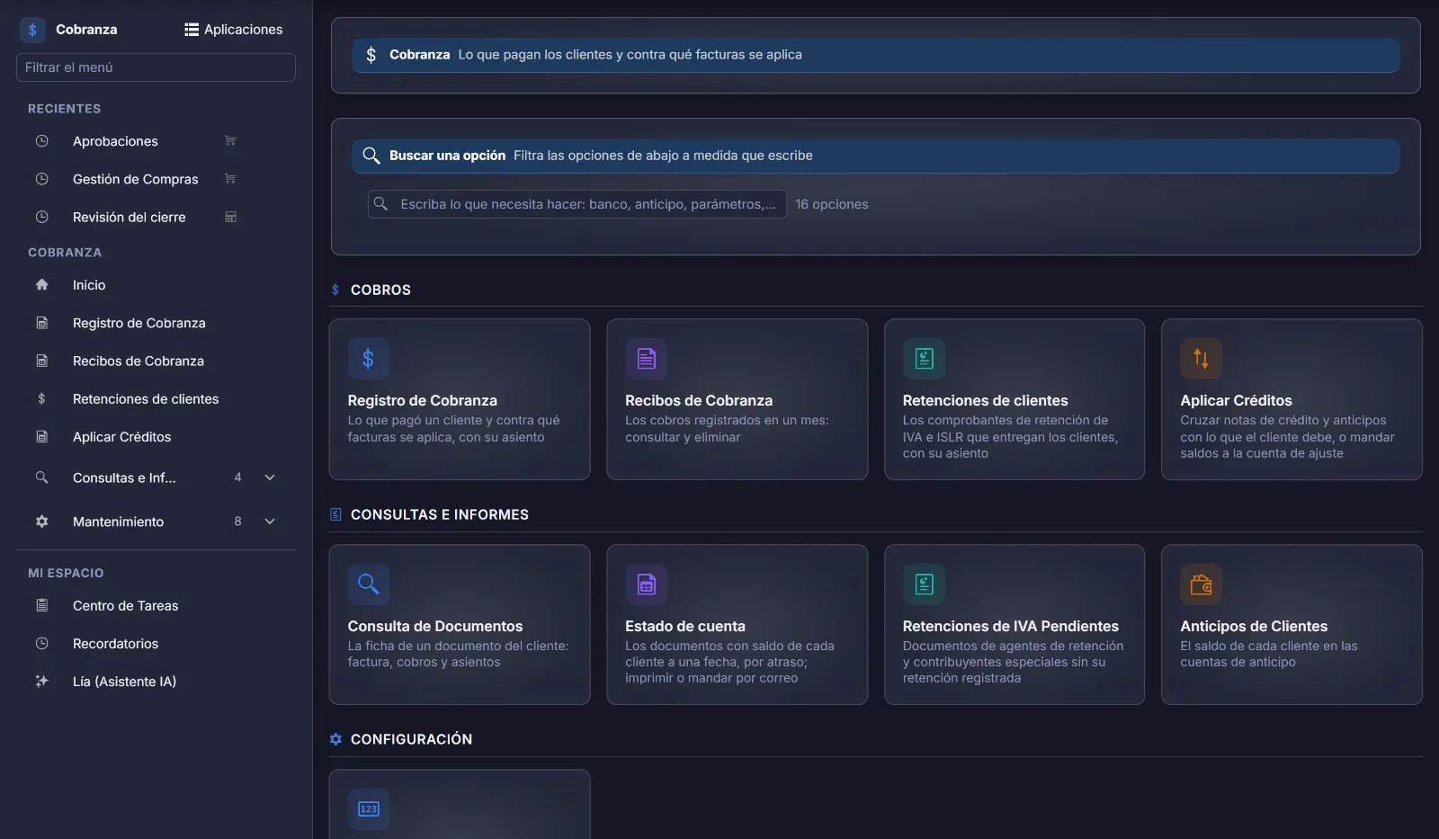Click the Centro de Tareas clipboard icon

41,605
